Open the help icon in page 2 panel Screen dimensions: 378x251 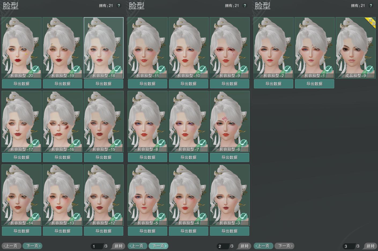[245, 6]
